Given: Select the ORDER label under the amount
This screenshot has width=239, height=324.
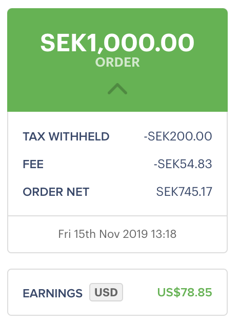Looking at the screenshot, I should 117,62.
